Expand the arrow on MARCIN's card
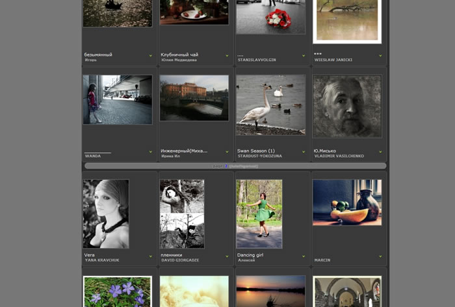The image size is (455, 307). coord(380,256)
